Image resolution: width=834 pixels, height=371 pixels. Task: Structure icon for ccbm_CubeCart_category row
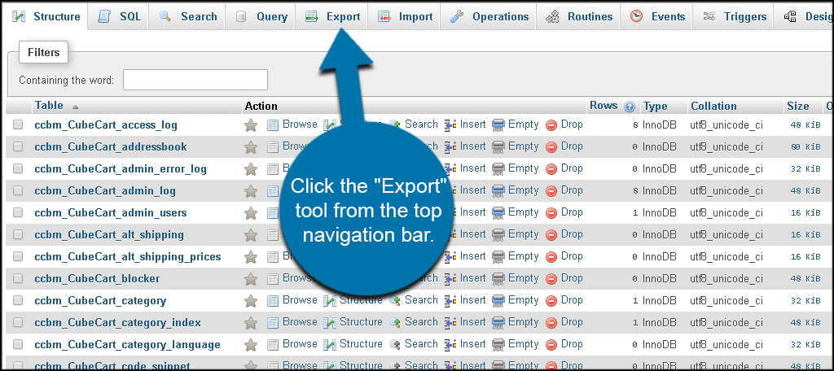330,301
